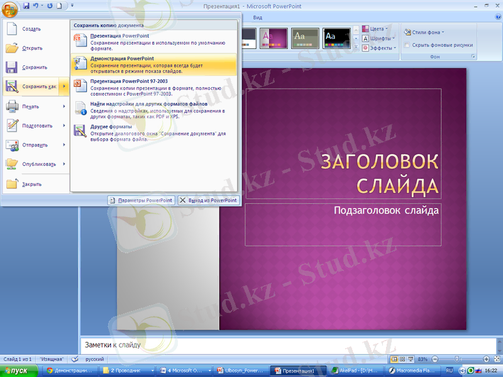This screenshot has height=377, width=503.
Task: Expand the 'Эффекты' theme effects dropdown
Action: pyautogui.click(x=380, y=48)
